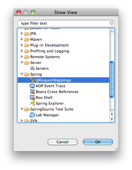The height and width of the screenshot is (170, 132).
Task: Click the Maven folder icon
Action: 27,39
